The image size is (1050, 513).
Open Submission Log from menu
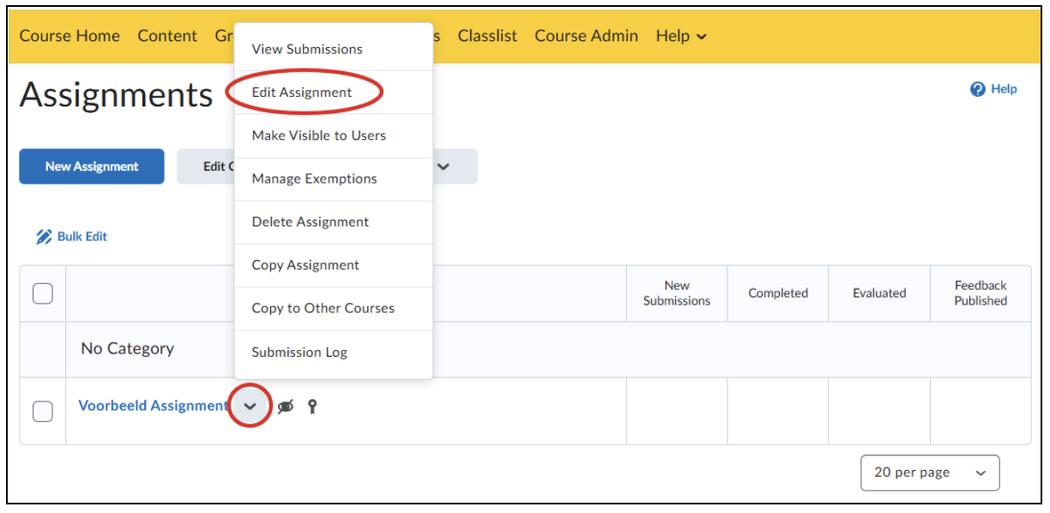pos(299,353)
